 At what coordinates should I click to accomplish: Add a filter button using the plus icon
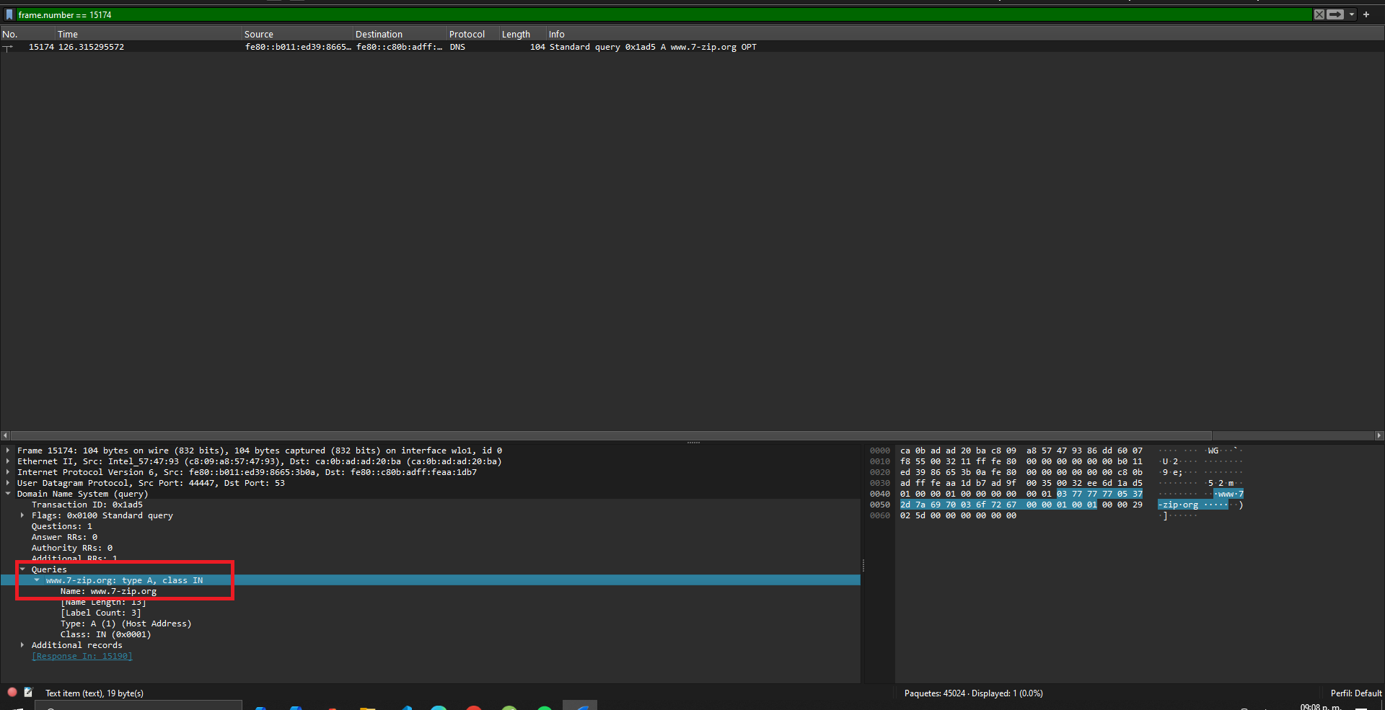pyautogui.click(x=1366, y=14)
